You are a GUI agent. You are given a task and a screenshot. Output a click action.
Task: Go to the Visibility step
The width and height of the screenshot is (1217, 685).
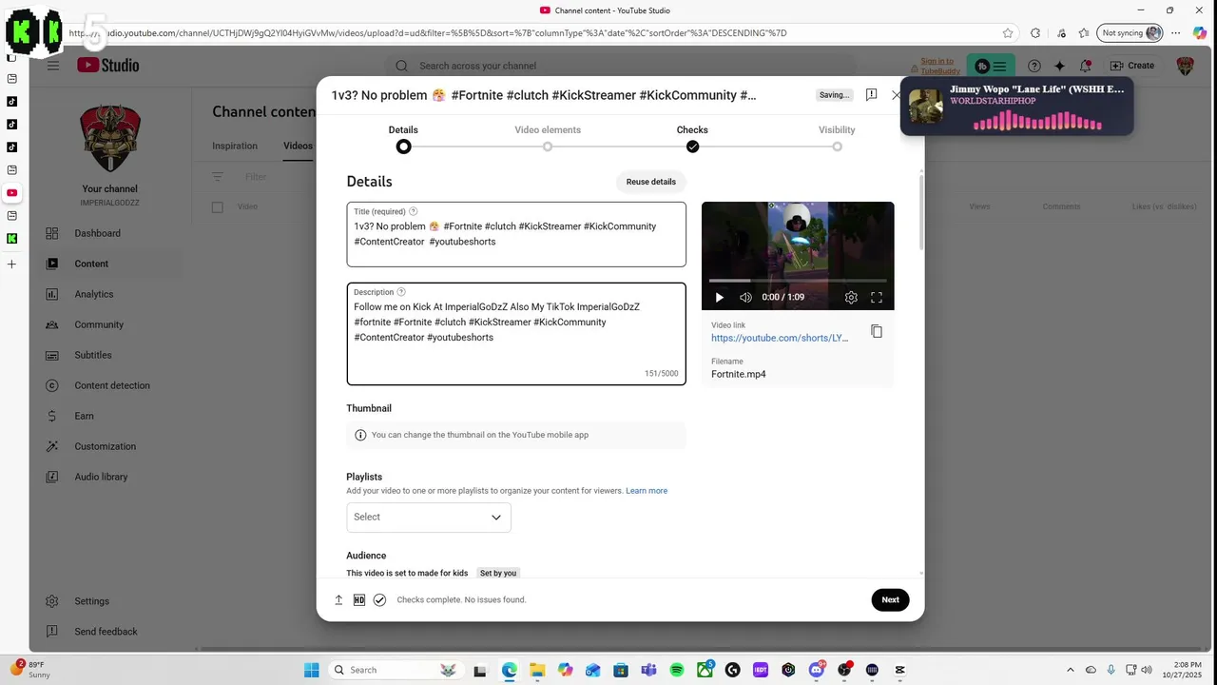(x=837, y=138)
